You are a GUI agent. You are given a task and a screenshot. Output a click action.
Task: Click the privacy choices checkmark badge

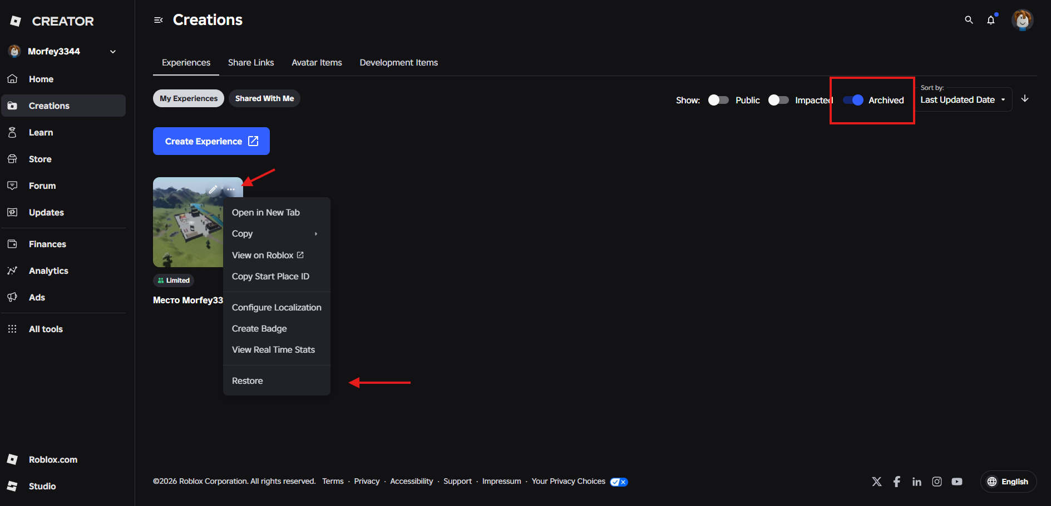click(x=619, y=482)
